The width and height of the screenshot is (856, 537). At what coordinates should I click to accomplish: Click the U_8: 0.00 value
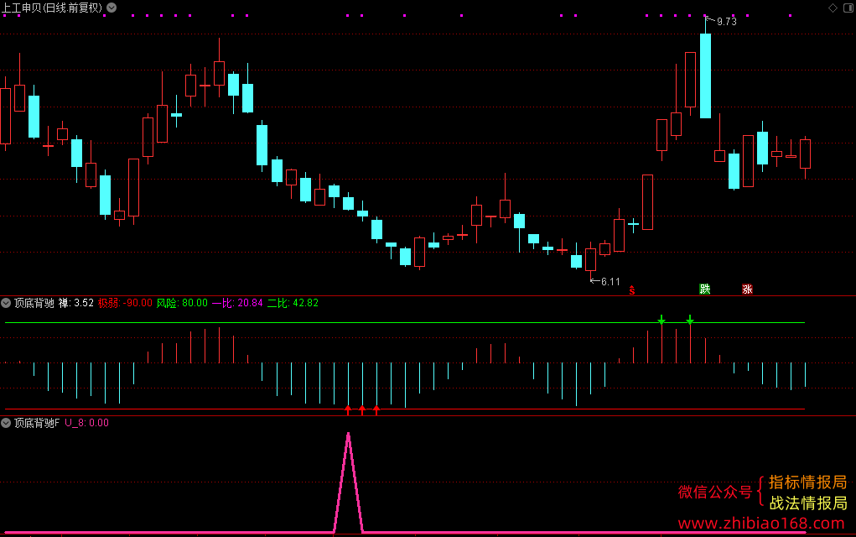(87, 423)
